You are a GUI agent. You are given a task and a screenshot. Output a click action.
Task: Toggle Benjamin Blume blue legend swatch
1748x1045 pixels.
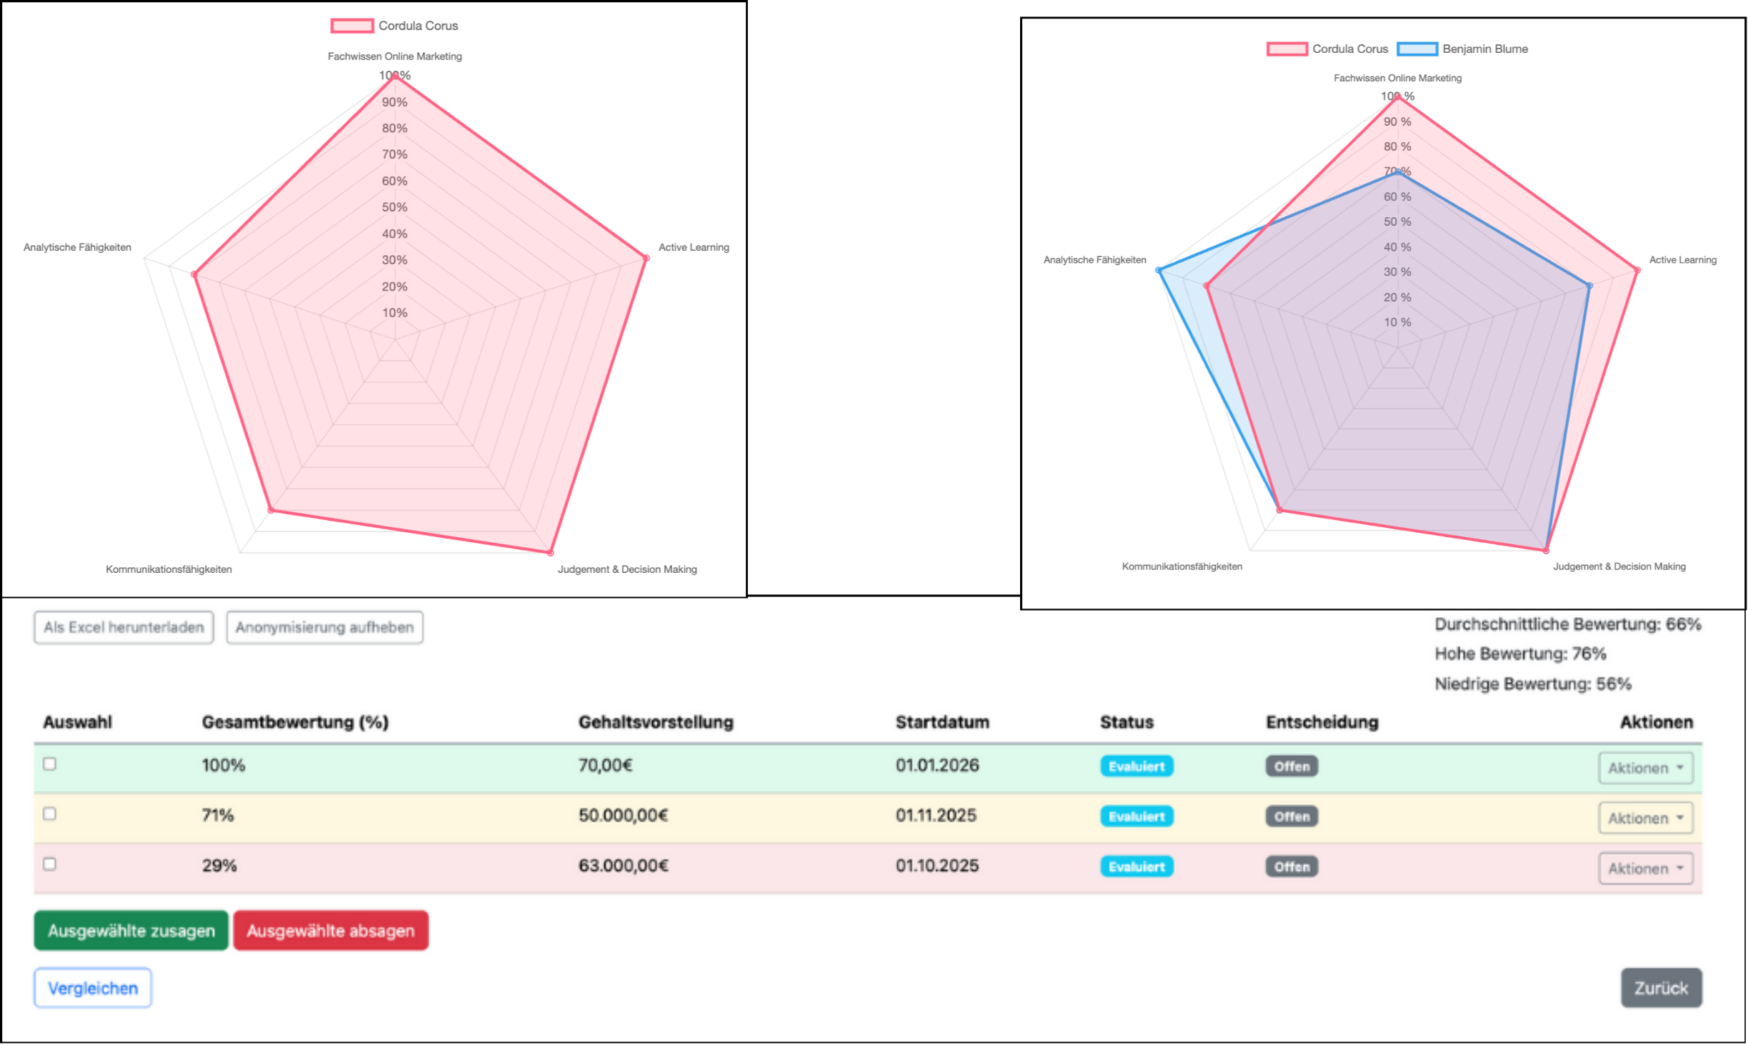pyautogui.click(x=1417, y=49)
